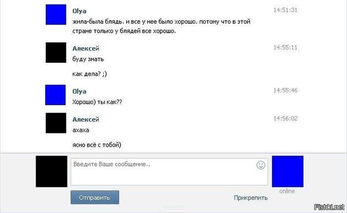Select the message ясно всё с тобой)

[x=97, y=145]
